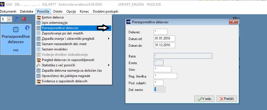Click the icon beside Seznam nezasedenih del. mest

[x=39, y=44]
